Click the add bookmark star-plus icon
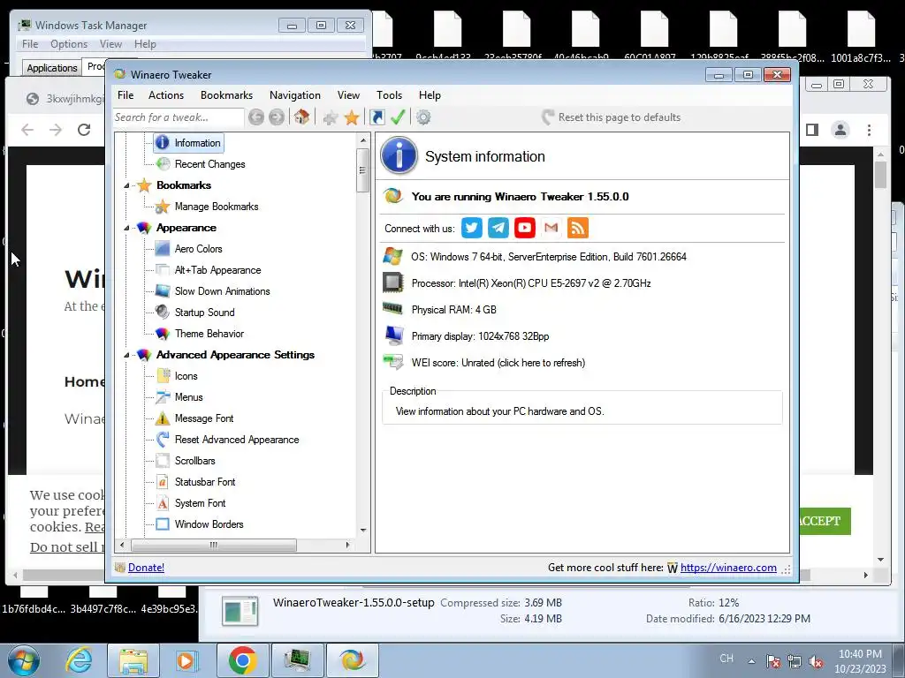The image size is (905, 678). click(331, 117)
